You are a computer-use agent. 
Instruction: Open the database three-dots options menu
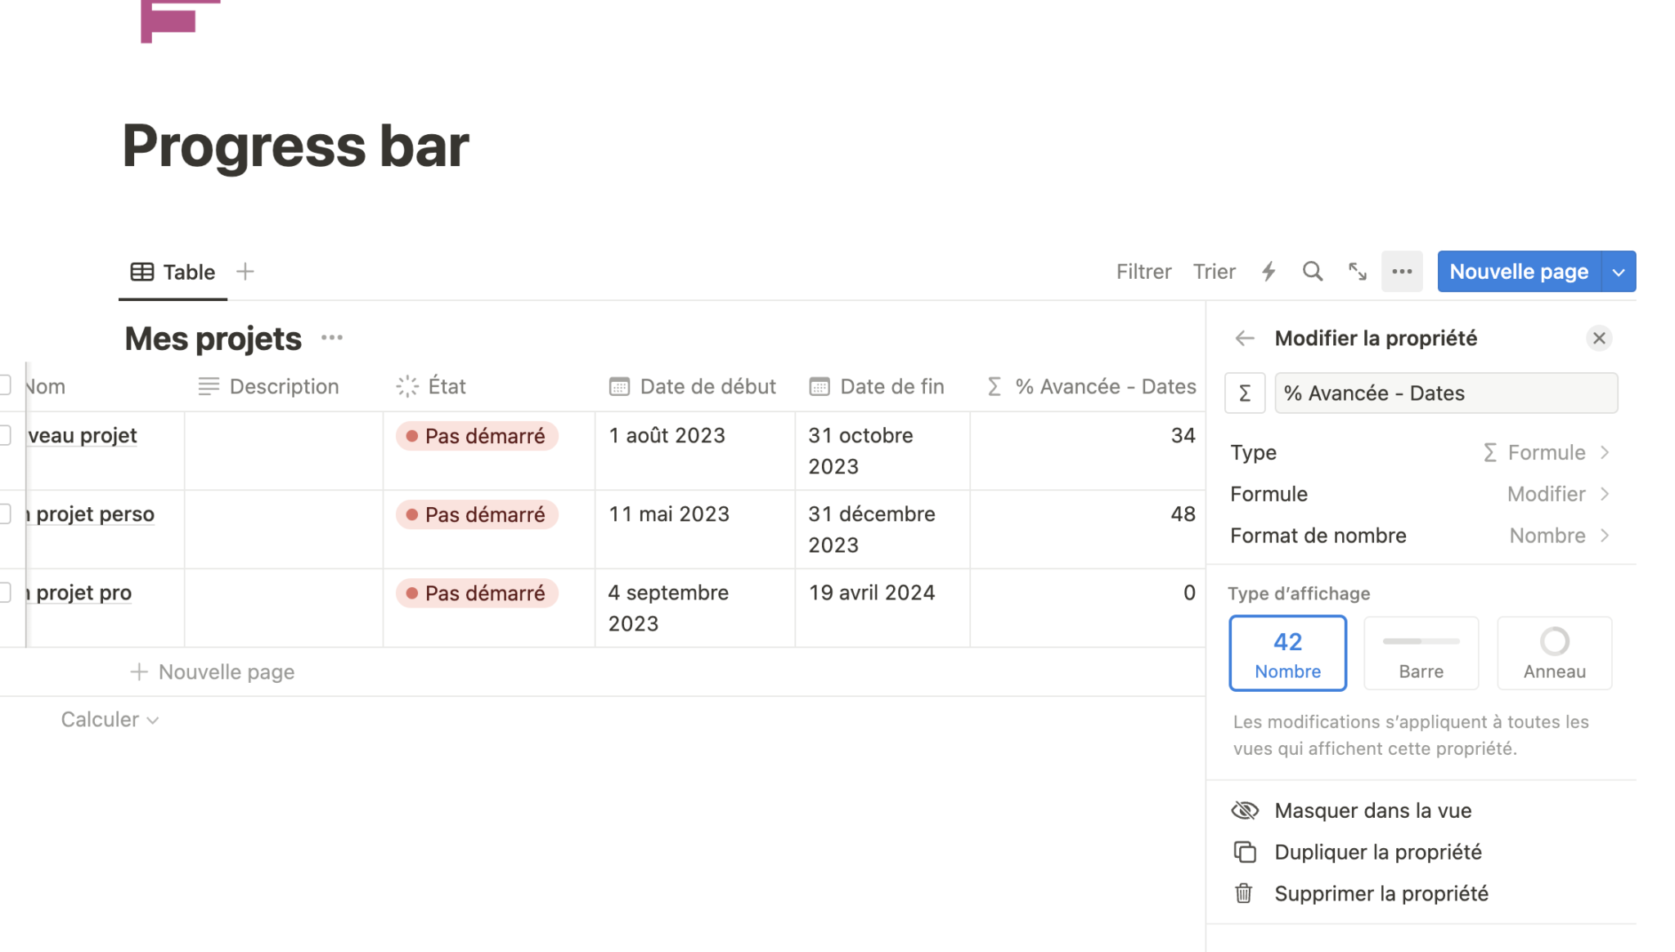pyautogui.click(x=1402, y=272)
